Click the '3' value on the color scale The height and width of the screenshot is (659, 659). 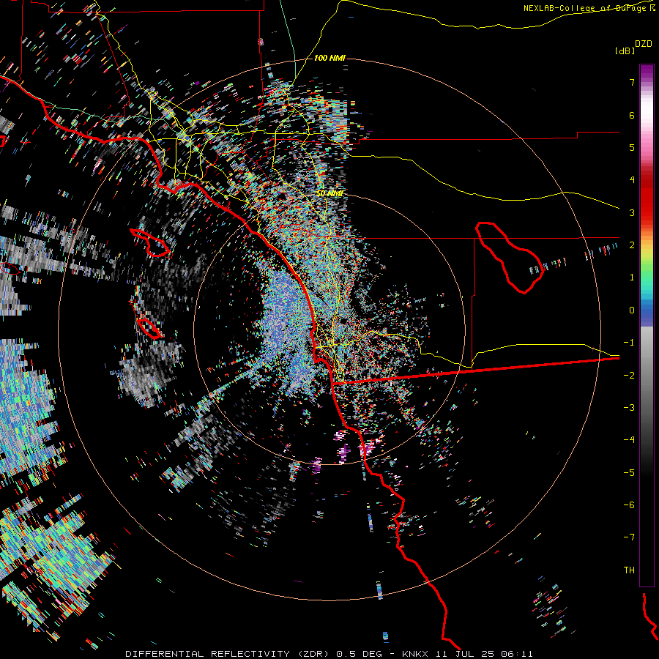coord(632,212)
